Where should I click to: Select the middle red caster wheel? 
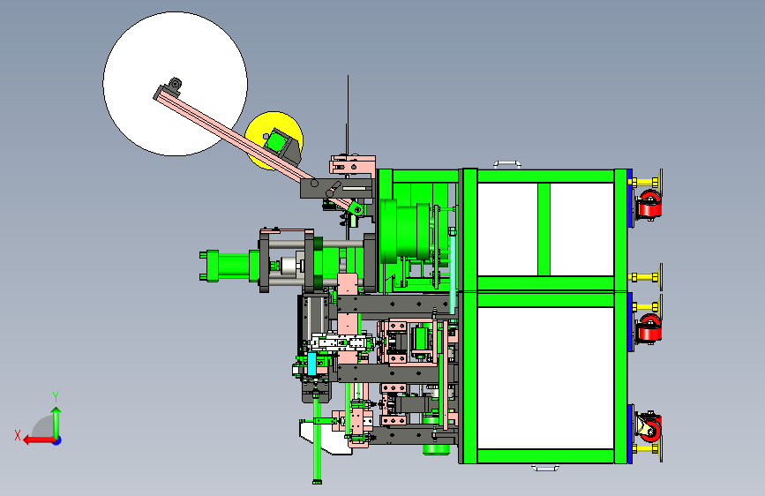(649, 328)
